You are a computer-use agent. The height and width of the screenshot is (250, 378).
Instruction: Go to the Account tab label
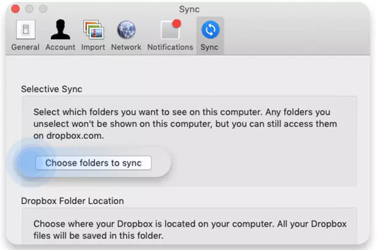[61, 47]
